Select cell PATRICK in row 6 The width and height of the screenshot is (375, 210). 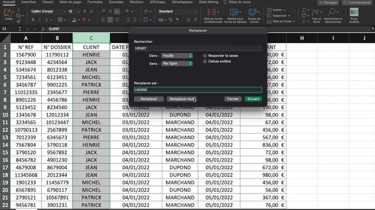coord(91,85)
